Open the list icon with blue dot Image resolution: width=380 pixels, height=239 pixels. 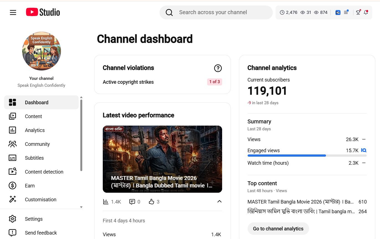tap(346, 12)
